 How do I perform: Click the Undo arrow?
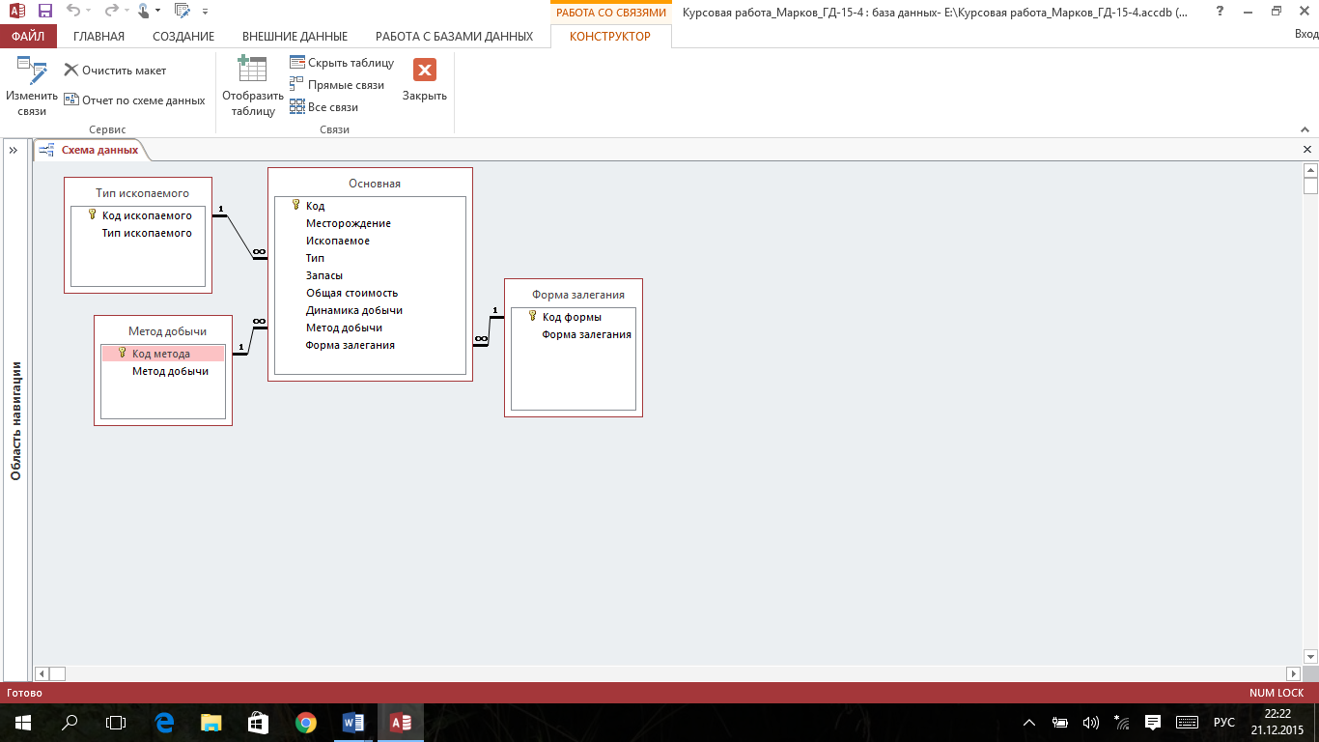point(72,12)
